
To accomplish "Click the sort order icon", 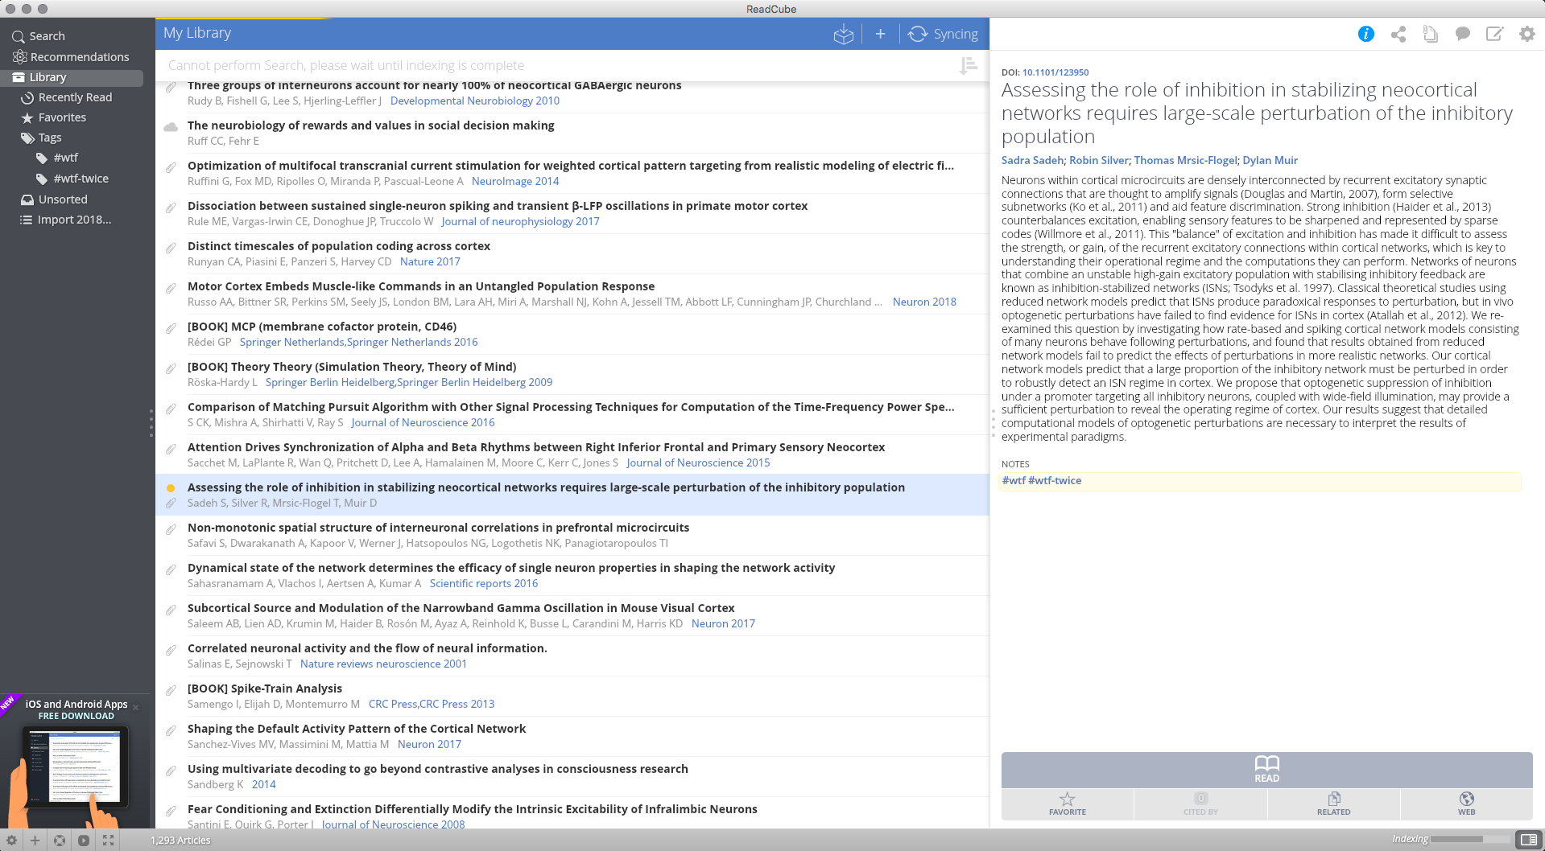I will [x=969, y=65].
